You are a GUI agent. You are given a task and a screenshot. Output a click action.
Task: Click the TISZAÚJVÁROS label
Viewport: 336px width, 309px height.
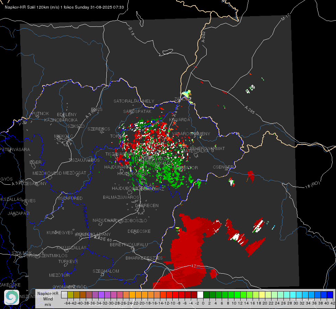[84, 160]
